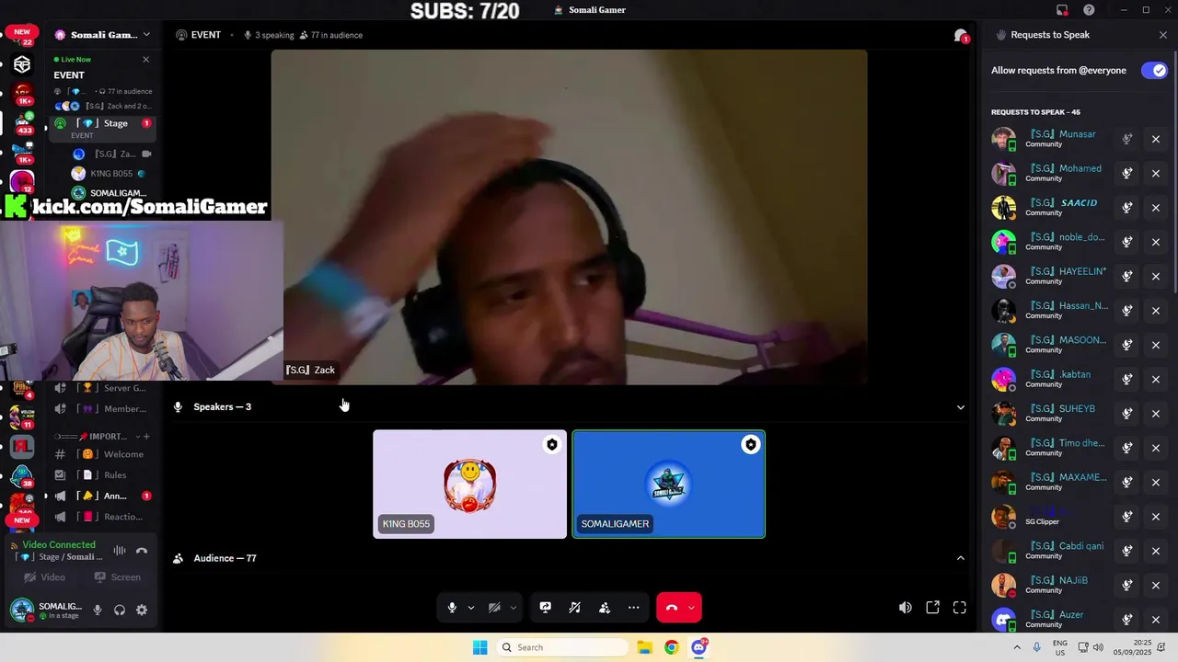Open the Discord inbox icon
1178x662 pixels.
1062,10
